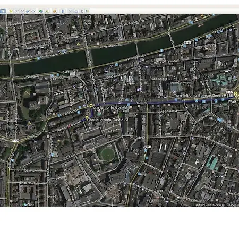Click the Add Image Overlay tool
The image size is (239, 239).
click(28, 11)
